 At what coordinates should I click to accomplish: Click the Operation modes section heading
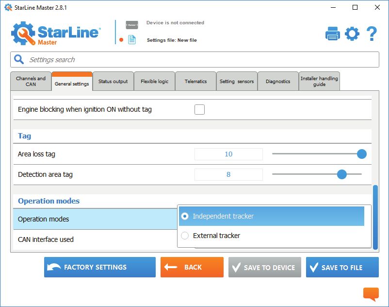pos(49,201)
